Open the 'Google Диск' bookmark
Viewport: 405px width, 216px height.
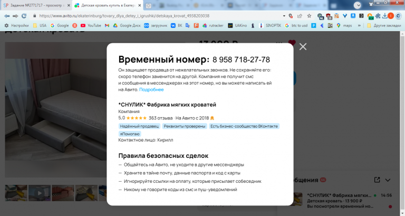point(127,25)
